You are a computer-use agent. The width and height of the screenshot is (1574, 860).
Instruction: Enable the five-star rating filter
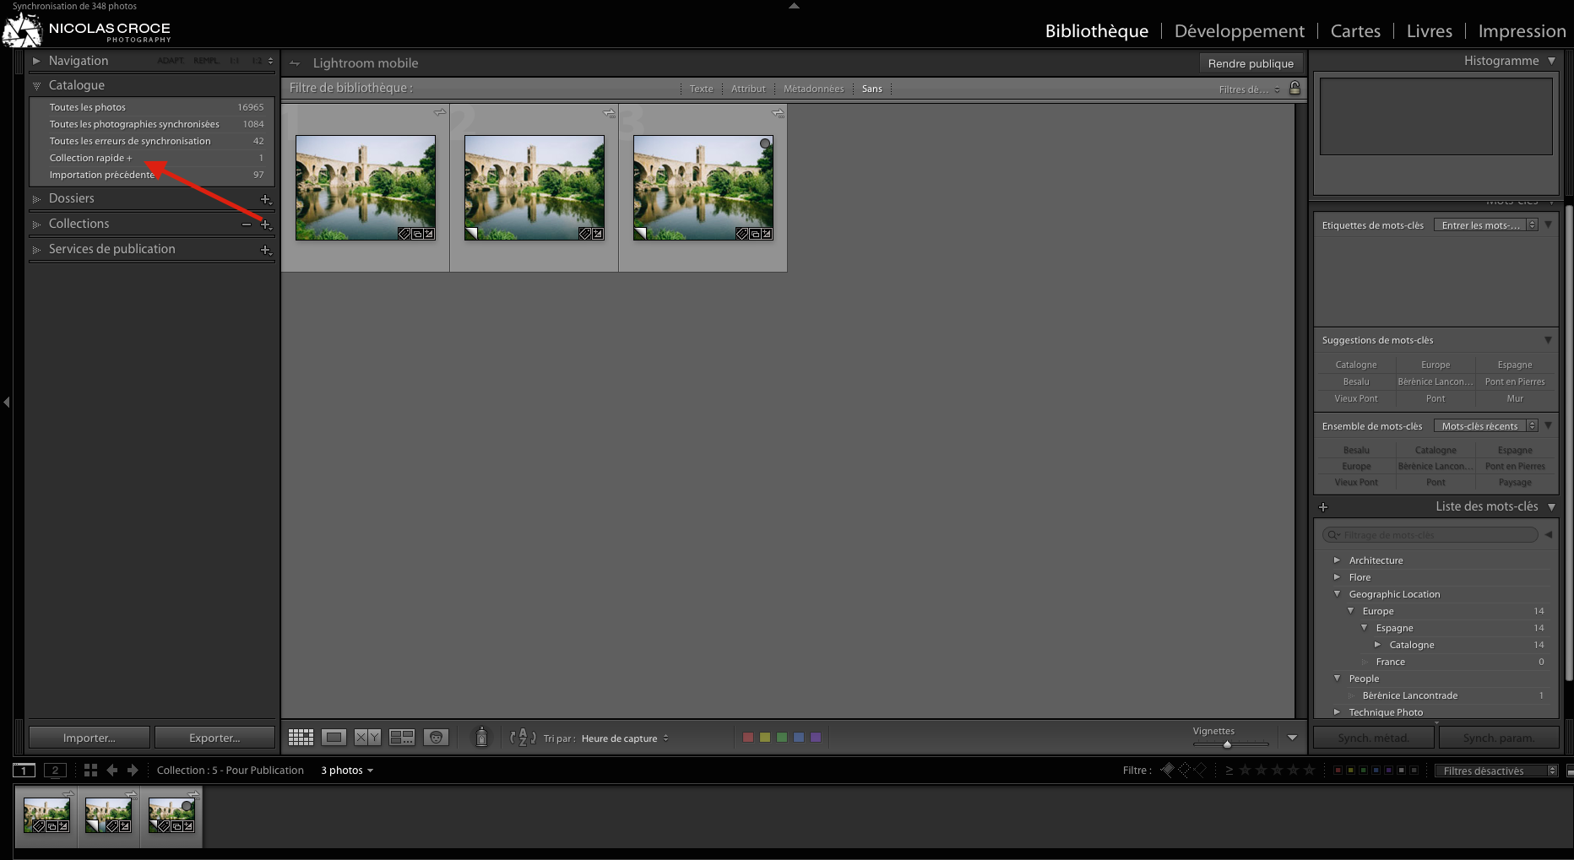coord(1310,770)
